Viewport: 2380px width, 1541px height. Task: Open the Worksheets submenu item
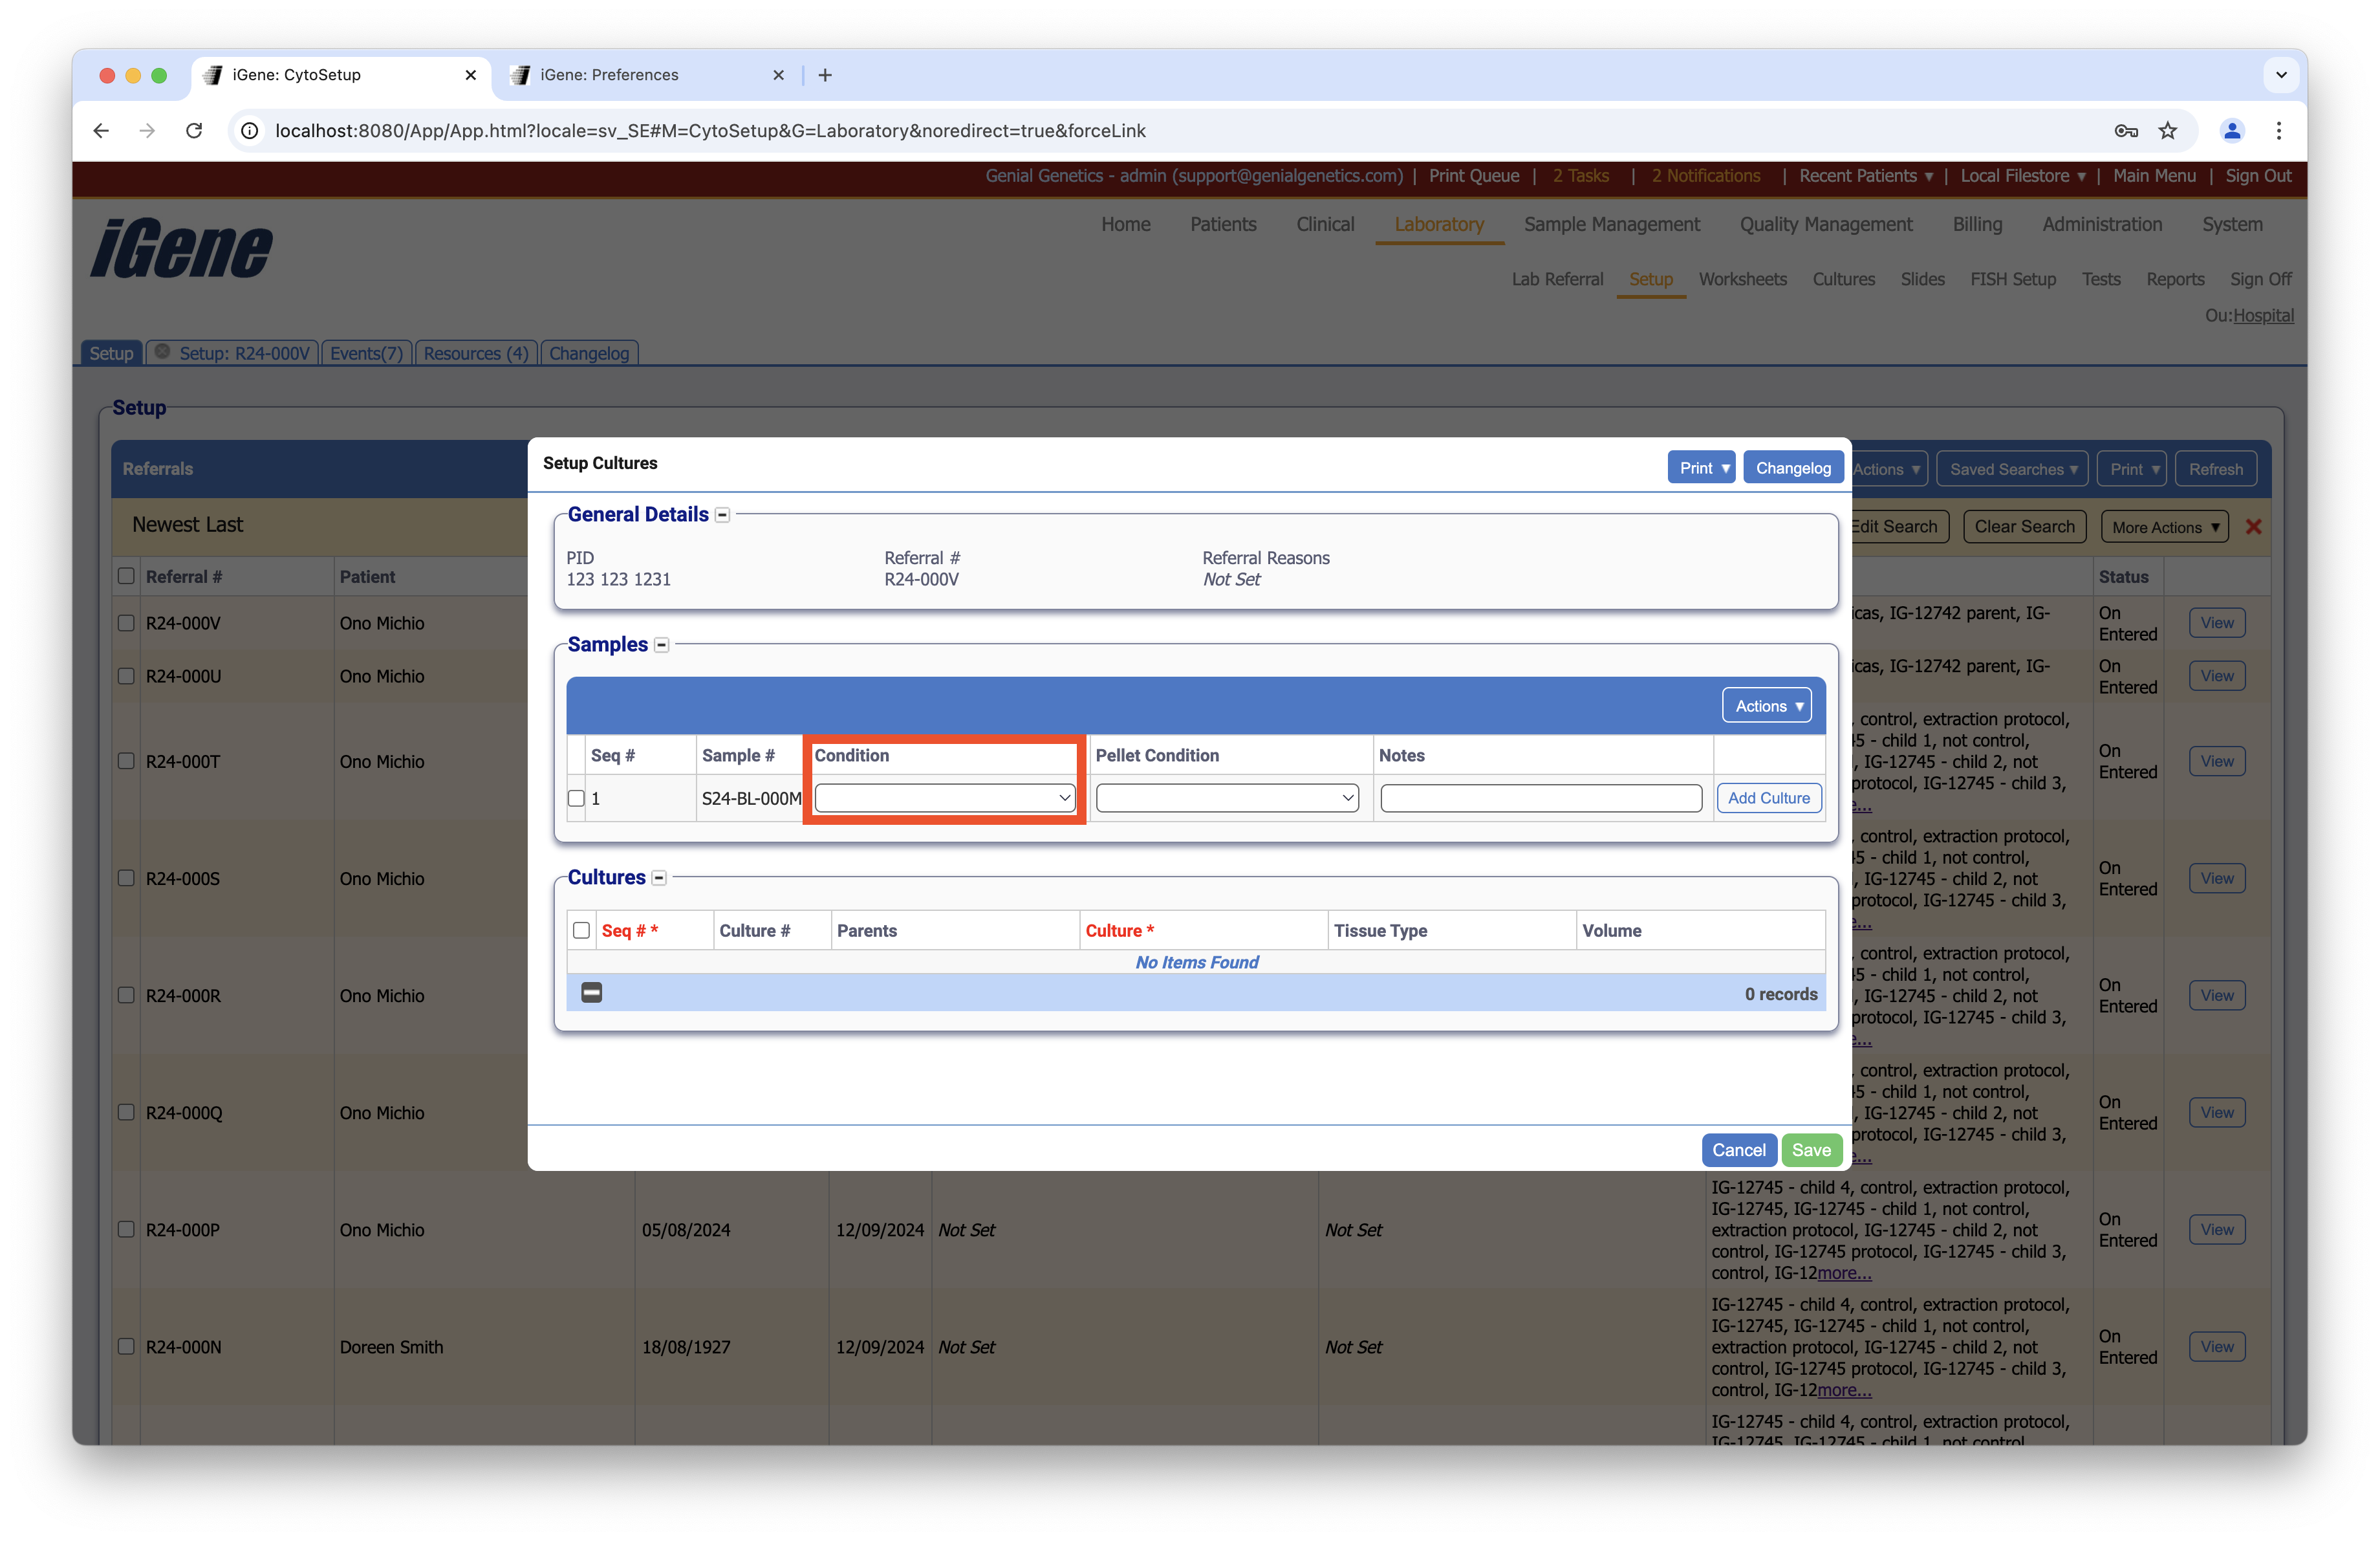pyautogui.click(x=1742, y=279)
